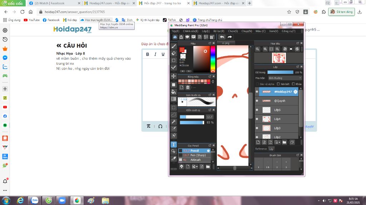Zoom out using Navigator magnifier minus icon

[x=277, y=49]
